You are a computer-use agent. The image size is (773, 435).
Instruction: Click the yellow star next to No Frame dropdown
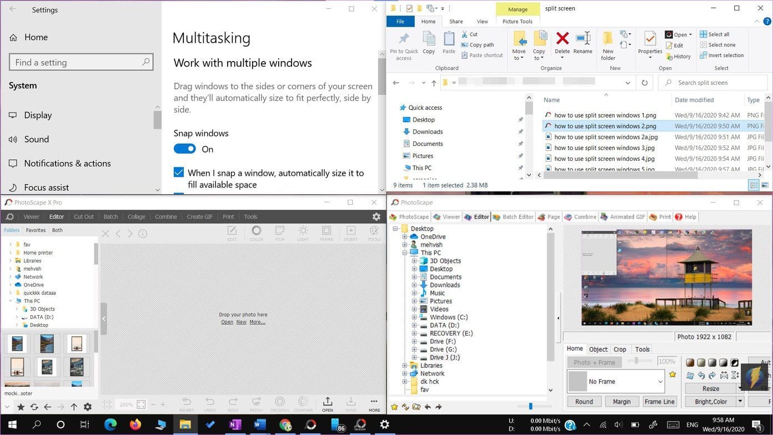point(672,375)
